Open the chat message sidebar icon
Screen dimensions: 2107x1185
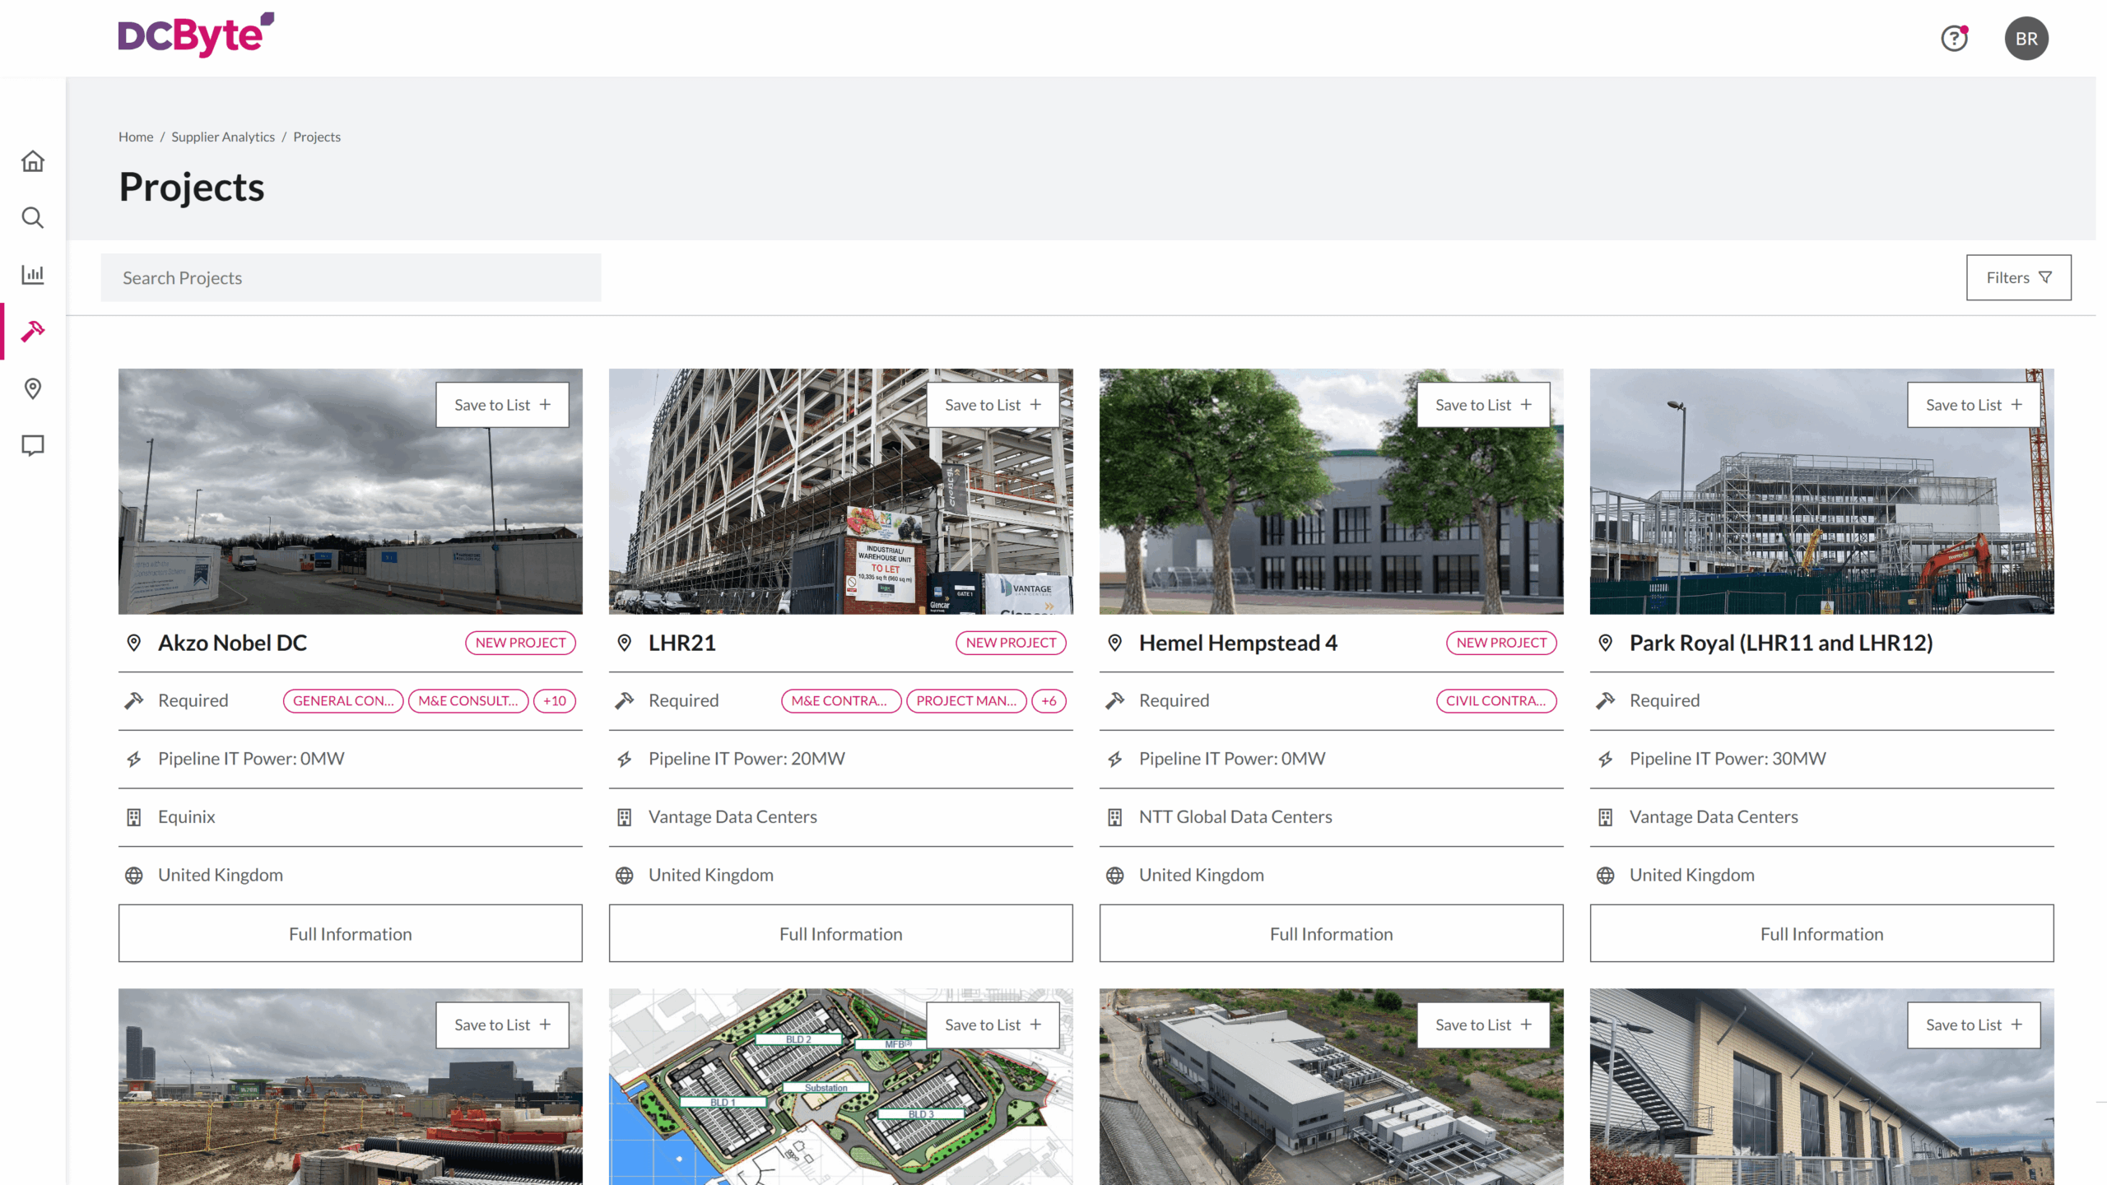click(x=33, y=445)
